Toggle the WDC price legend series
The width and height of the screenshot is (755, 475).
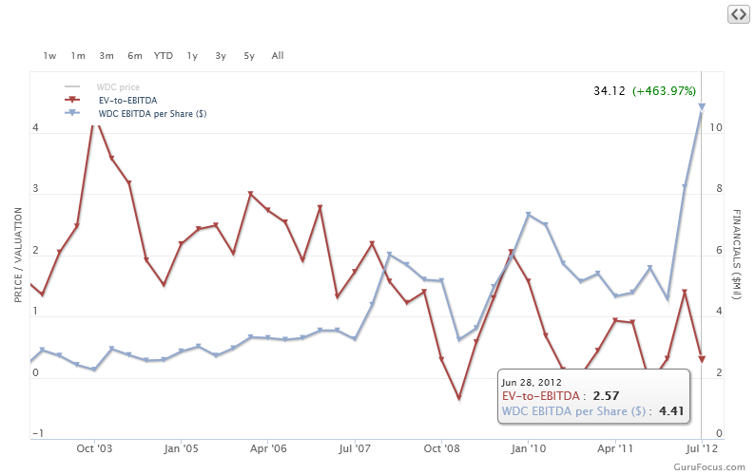click(118, 87)
